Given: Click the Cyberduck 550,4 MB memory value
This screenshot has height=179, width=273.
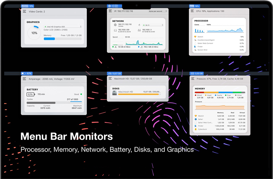Looking at the screenshot, I should coord(220,129).
